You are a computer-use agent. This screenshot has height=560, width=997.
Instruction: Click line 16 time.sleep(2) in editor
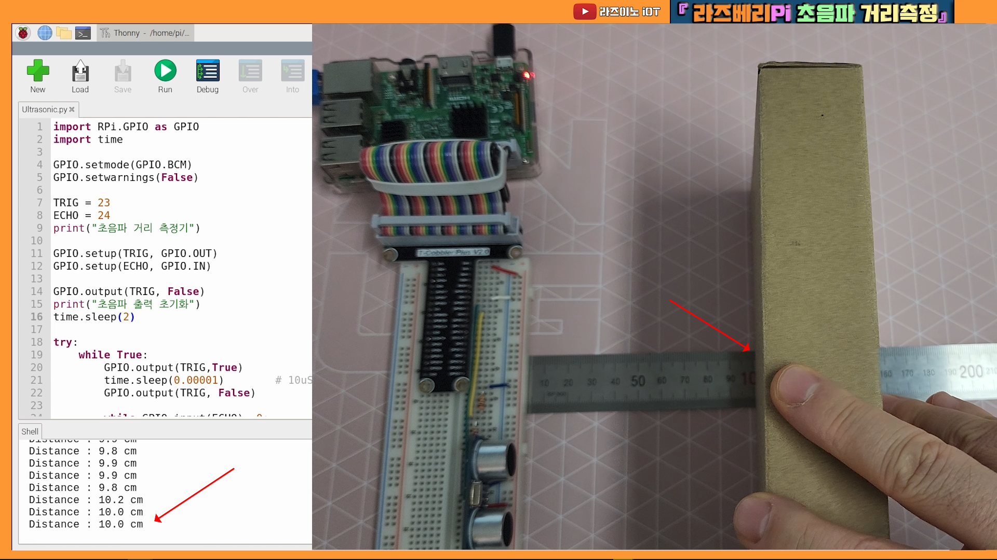93,317
